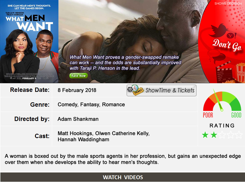Select the first green rating star
This screenshot has width=245, height=183.
pos(205,135)
